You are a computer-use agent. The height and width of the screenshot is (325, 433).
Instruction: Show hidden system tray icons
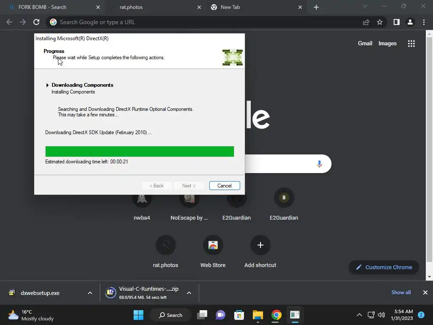click(x=359, y=315)
